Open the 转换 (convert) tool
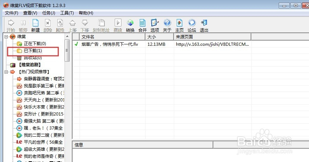Viewport: 309px width, 162px height. (130, 26)
